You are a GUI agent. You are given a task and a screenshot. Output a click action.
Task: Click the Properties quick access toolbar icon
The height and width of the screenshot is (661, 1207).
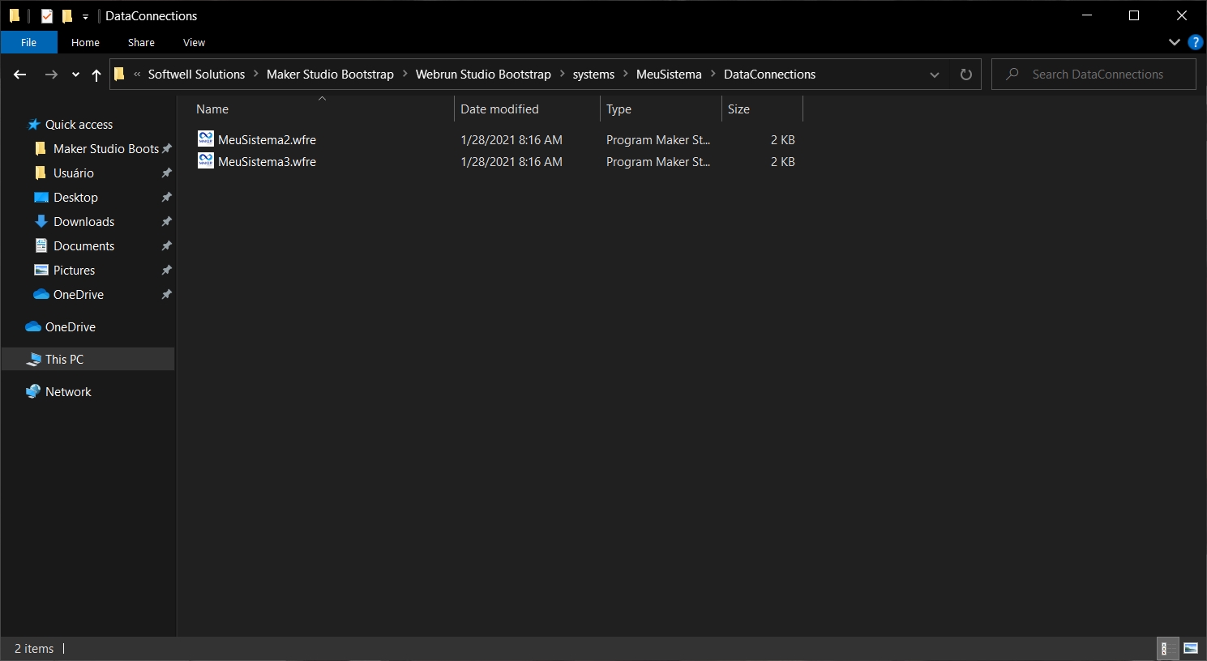pos(47,16)
